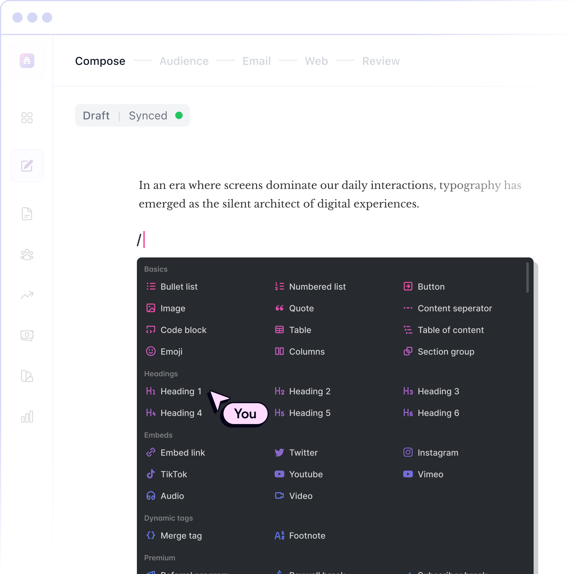The width and height of the screenshot is (580, 574).
Task: Open the trending growth arrow icon
Action: [27, 295]
